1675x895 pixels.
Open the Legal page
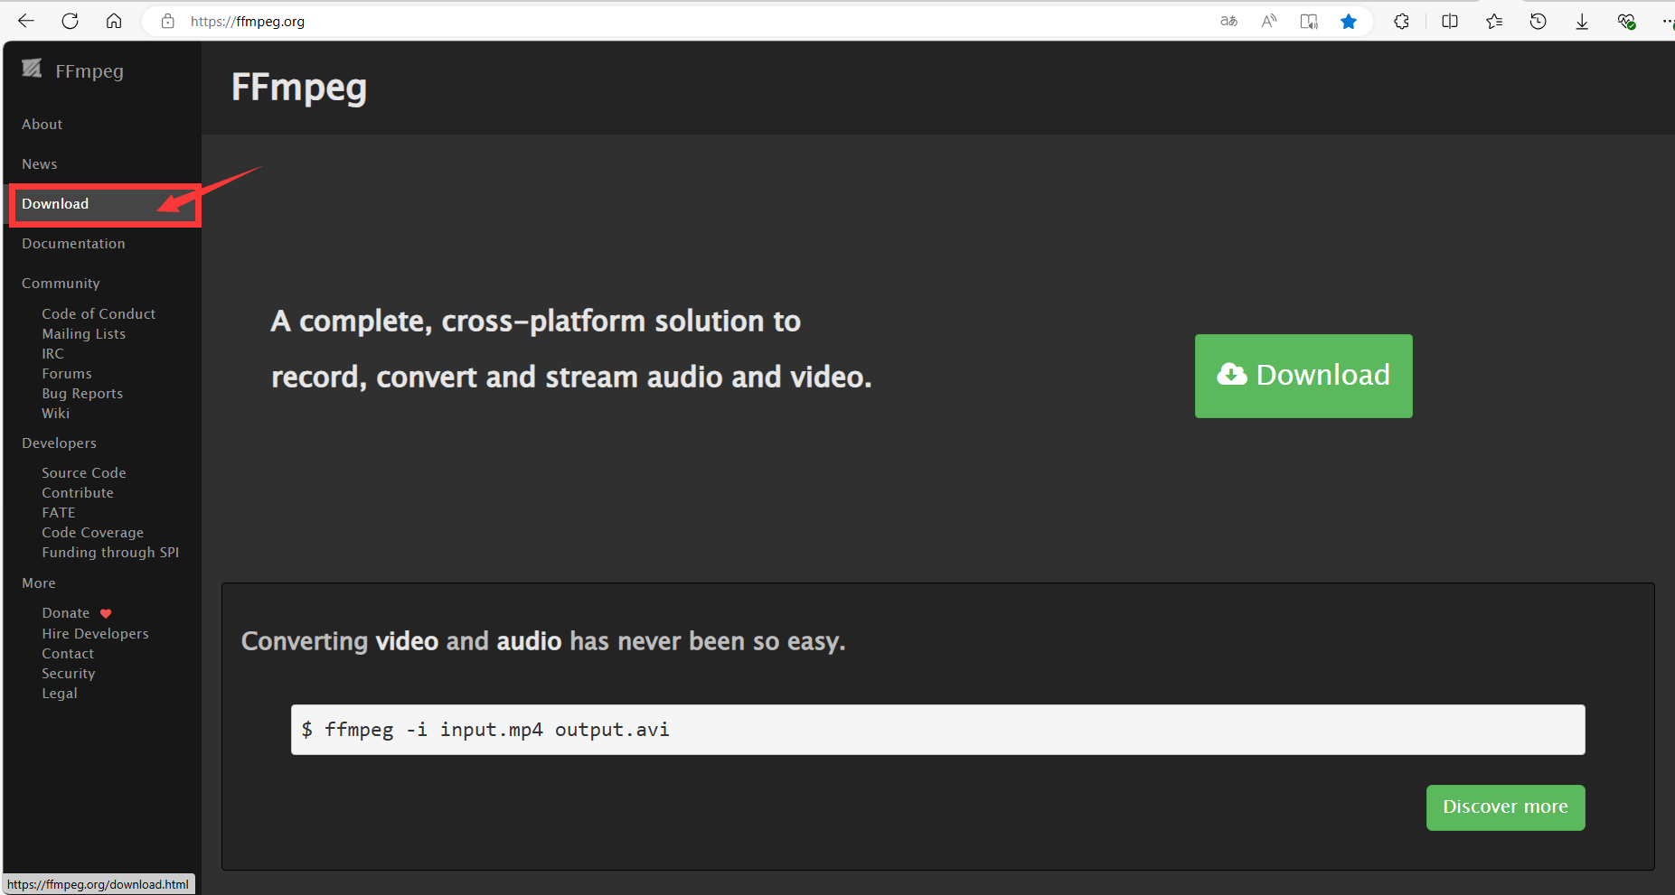(60, 694)
